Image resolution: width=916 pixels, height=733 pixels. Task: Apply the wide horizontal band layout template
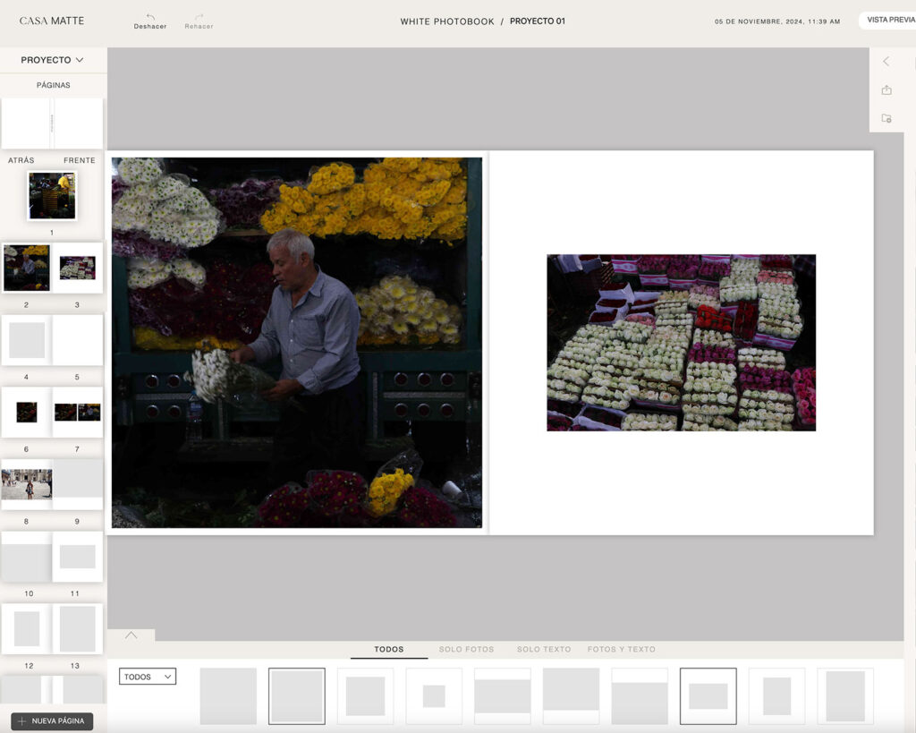502,695
